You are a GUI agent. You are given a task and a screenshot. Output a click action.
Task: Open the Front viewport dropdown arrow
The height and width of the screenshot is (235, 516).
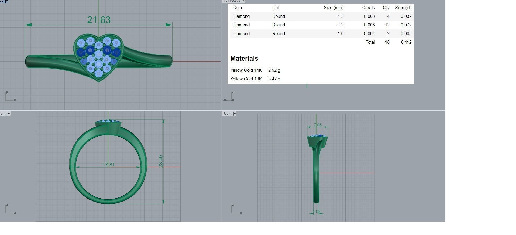[x=9, y=114]
